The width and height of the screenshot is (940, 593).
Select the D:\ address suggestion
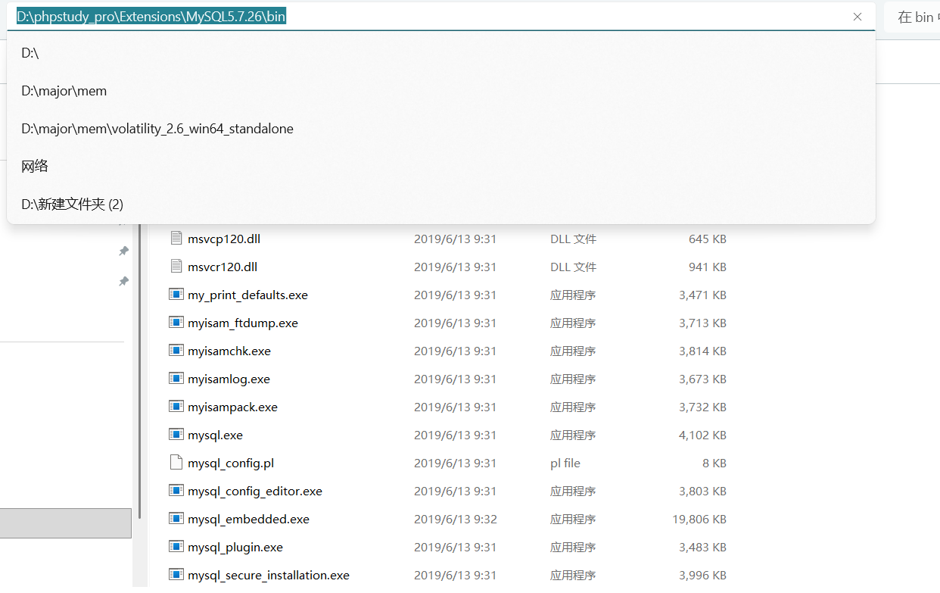click(x=441, y=53)
